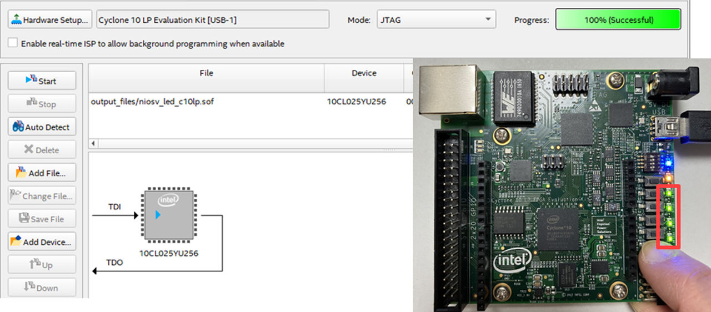
Task: Click the TDI label in chain diagram
Action: click(114, 207)
